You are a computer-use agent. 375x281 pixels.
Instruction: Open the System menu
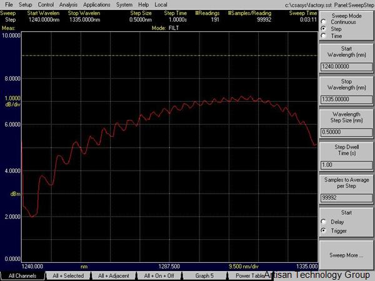point(124,4)
